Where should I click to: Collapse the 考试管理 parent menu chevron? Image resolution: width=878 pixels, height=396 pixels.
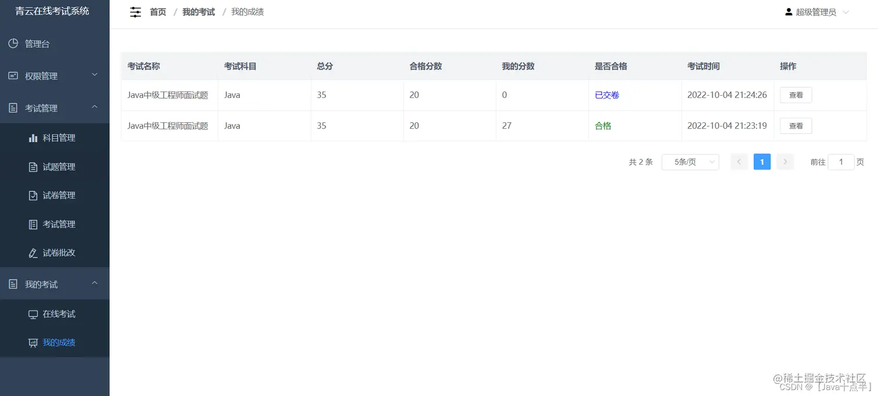click(x=95, y=107)
